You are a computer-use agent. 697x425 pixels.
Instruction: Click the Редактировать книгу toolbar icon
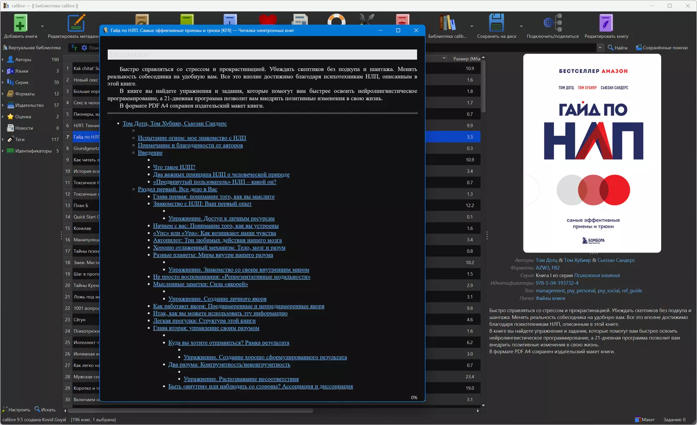[x=606, y=23]
